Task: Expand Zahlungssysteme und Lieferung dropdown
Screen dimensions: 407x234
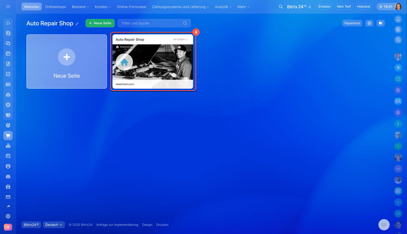Action: tap(181, 7)
